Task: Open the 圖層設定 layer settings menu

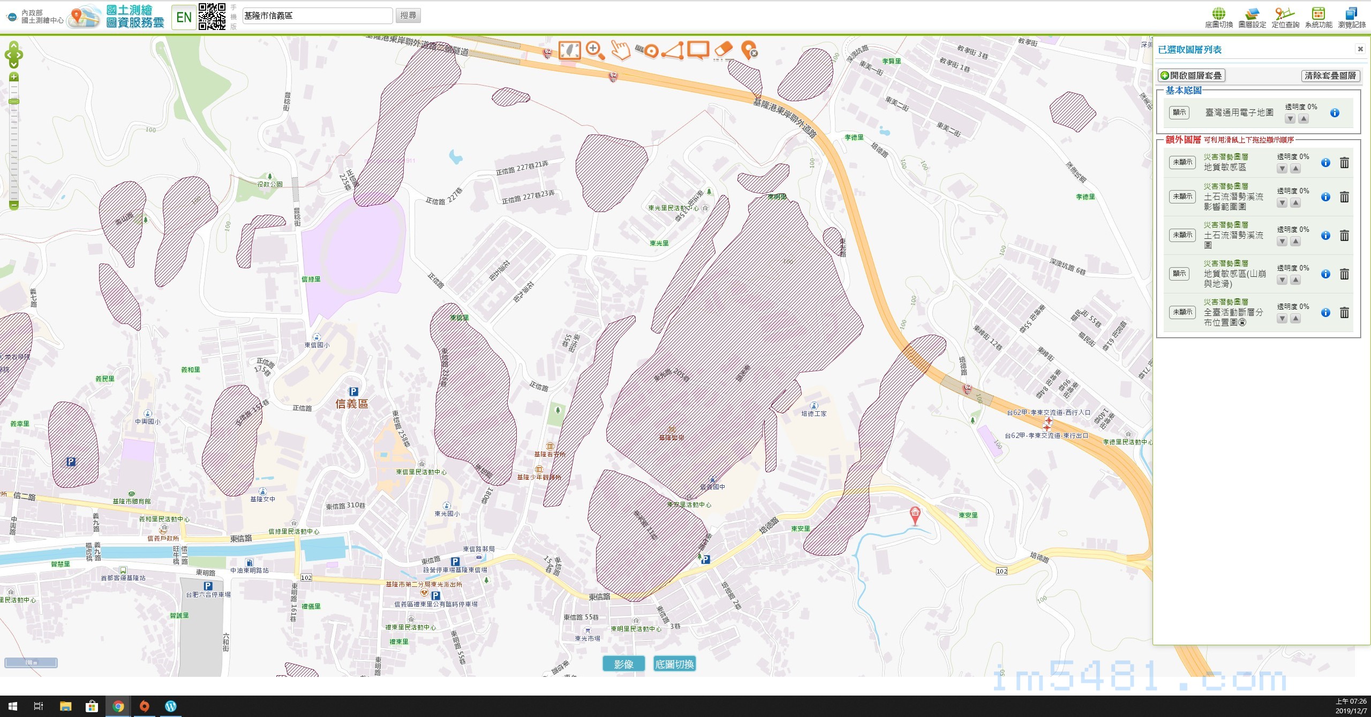Action: [1252, 17]
